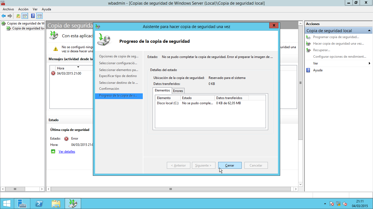Click the 04/03/2015 21:00 message row
The height and width of the screenshot is (209, 373).
pos(72,73)
